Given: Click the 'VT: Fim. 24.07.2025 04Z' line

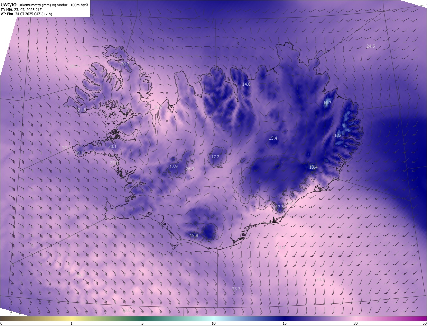Looking at the screenshot, I should coord(20,14).
